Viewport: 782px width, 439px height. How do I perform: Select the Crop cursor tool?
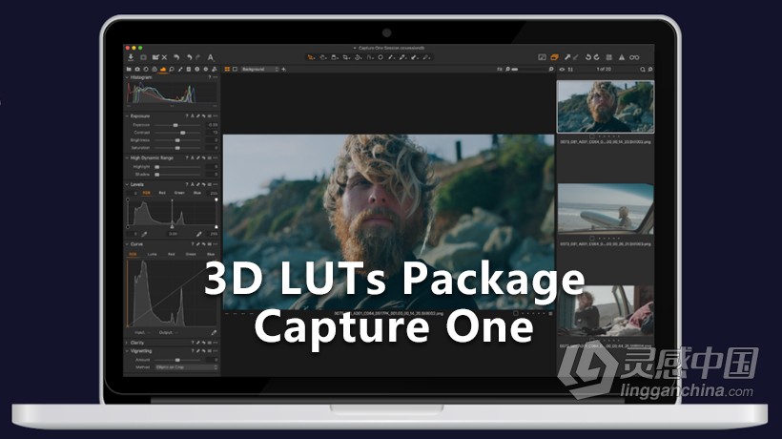pos(346,57)
